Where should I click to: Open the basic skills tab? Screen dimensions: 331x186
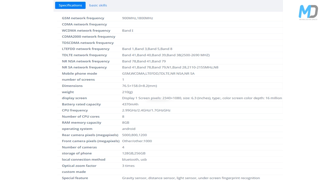(98, 5)
